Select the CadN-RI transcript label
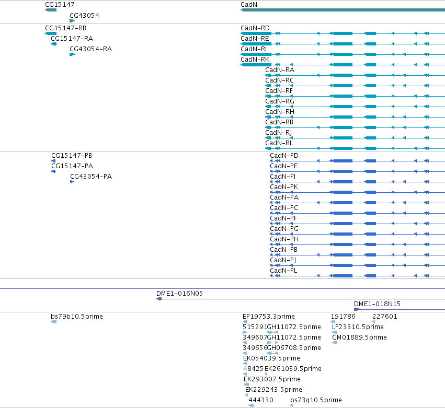The width and height of the screenshot is (445, 408). click(254, 49)
